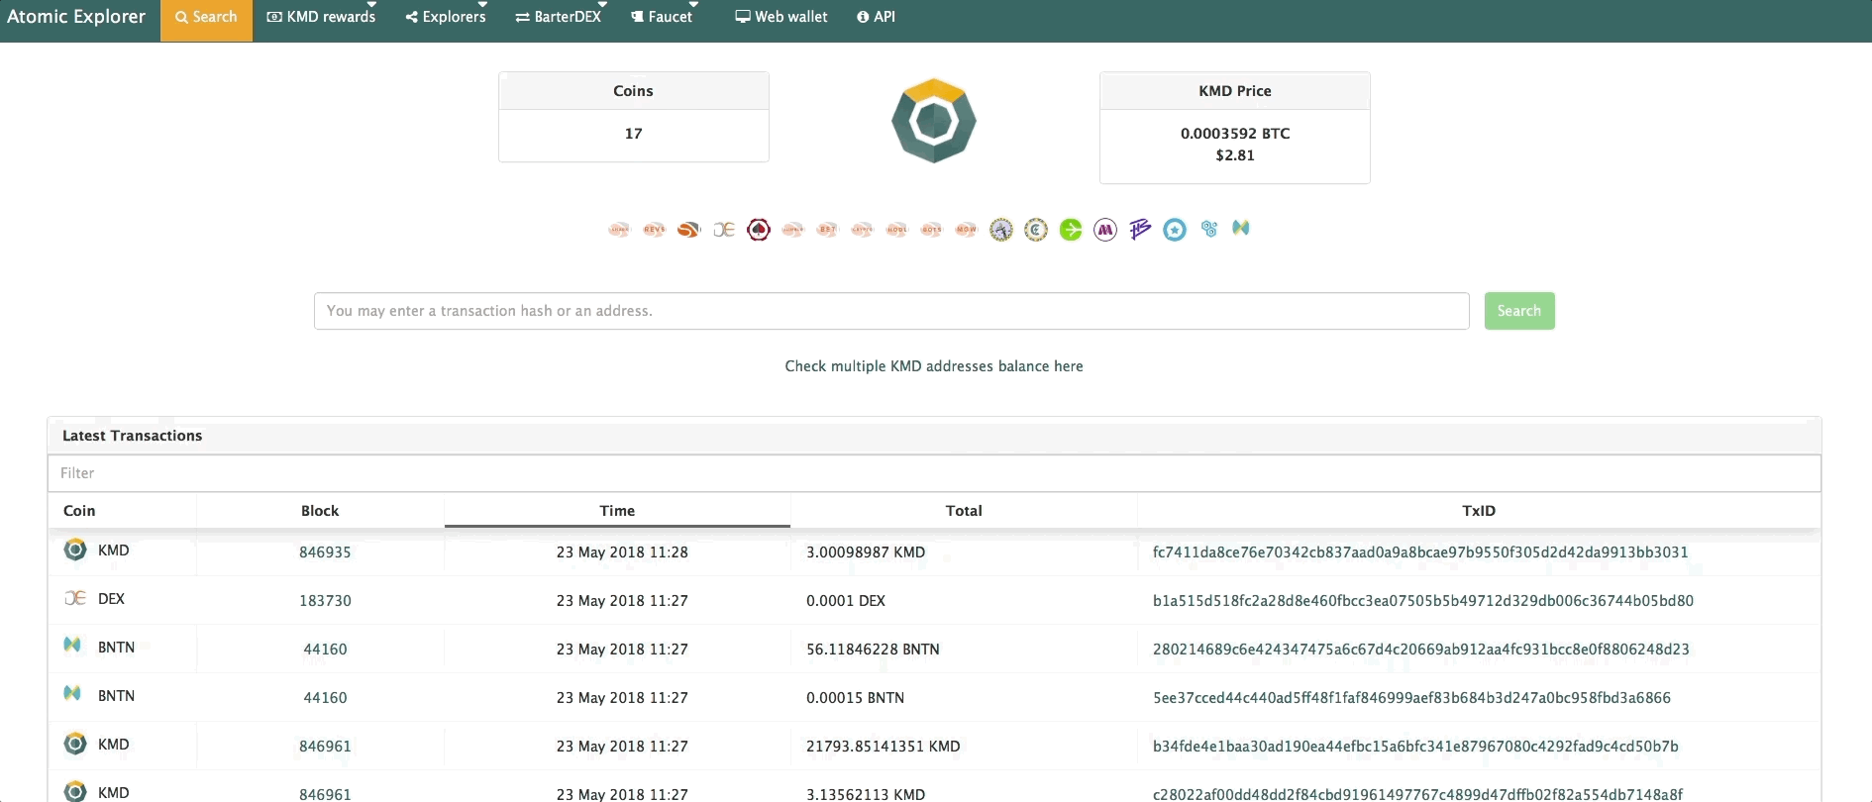1872x802 pixels.
Task: Expand the Explorers dropdown menu
Action: 446,17
